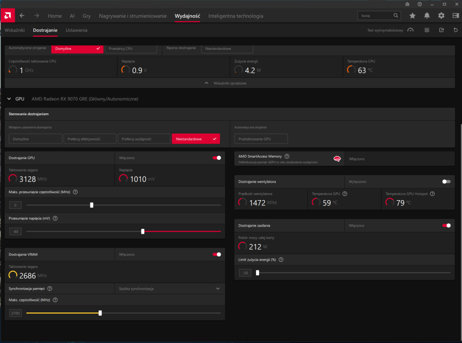
Task: Click the VRAM frequency field 2700
Action: pos(15,313)
